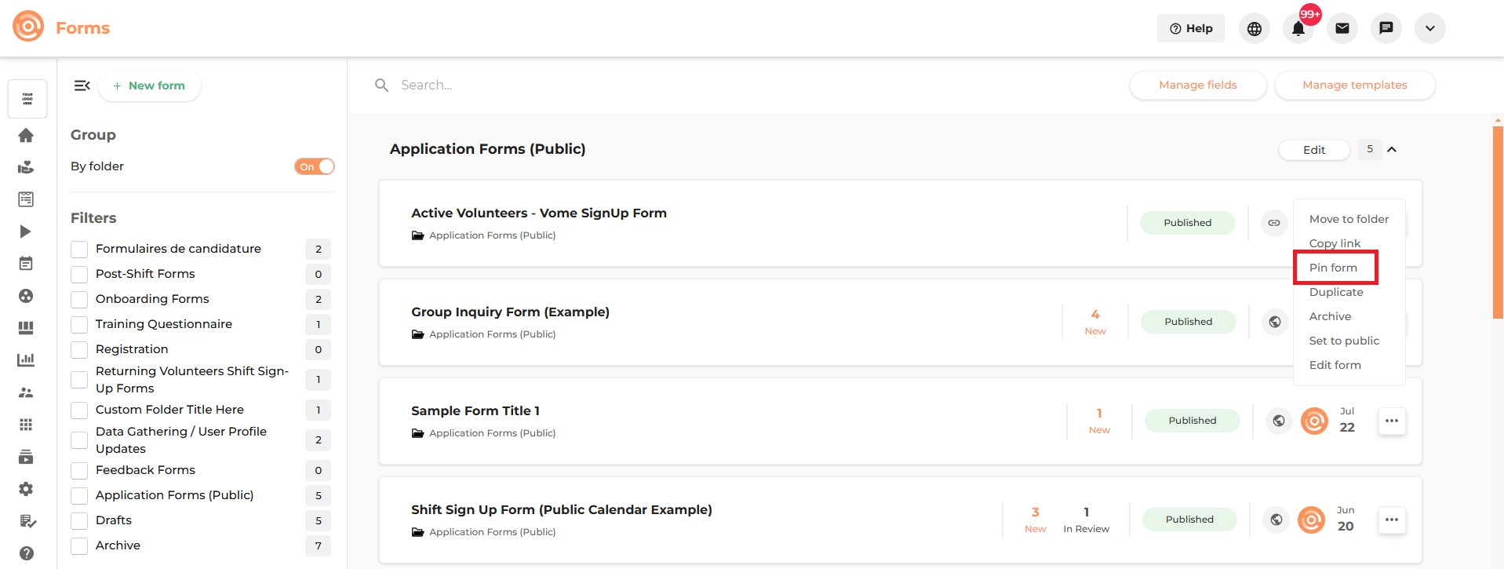Click the Manage templates button

1355,85
